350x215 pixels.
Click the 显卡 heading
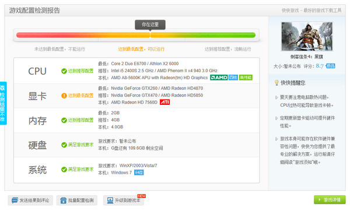(37, 96)
